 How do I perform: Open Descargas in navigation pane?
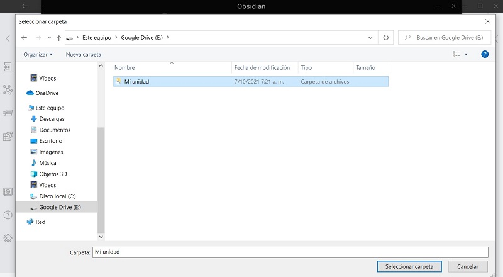[52, 119]
